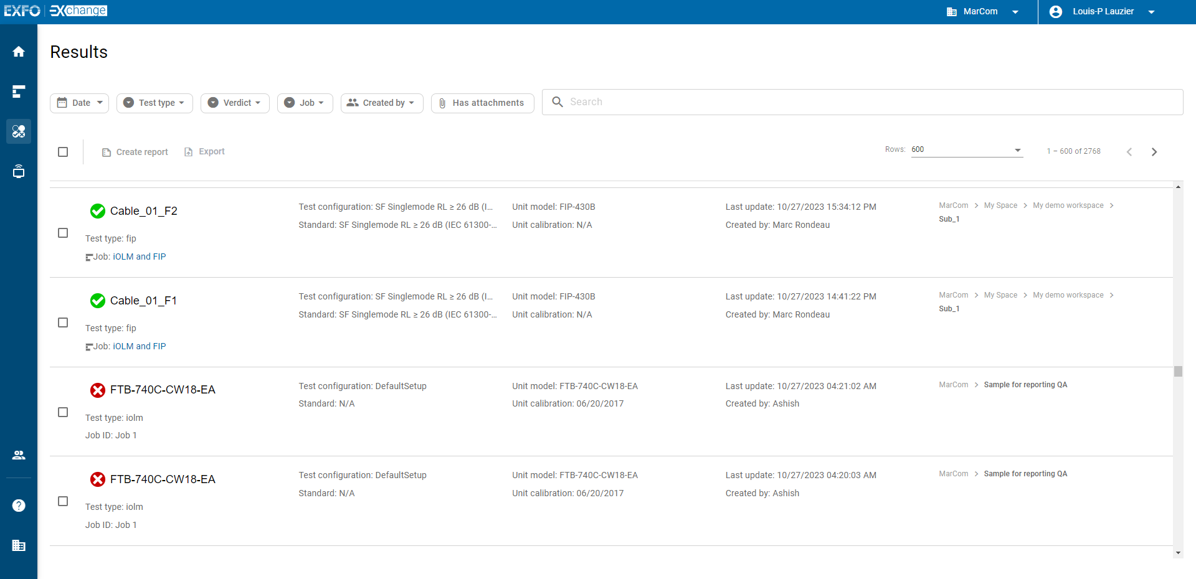The height and width of the screenshot is (579, 1196).
Task: Click the Create report button
Action: [135, 152]
